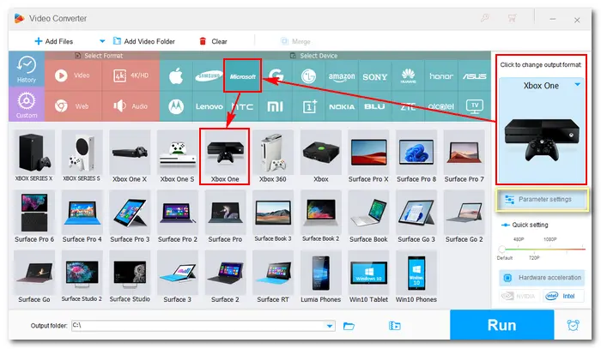
Task: Open Parameter settings
Action: click(x=542, y=200)
